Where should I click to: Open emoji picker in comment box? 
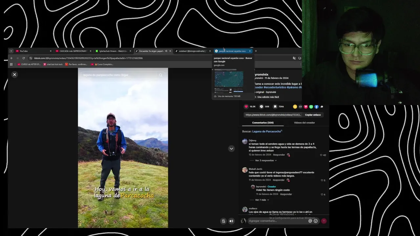[x=316, y=221]
